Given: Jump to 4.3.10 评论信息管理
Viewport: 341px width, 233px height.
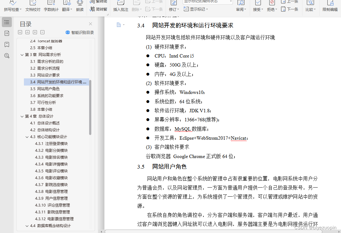Looking at the screenshot, I should pos(52,205).
